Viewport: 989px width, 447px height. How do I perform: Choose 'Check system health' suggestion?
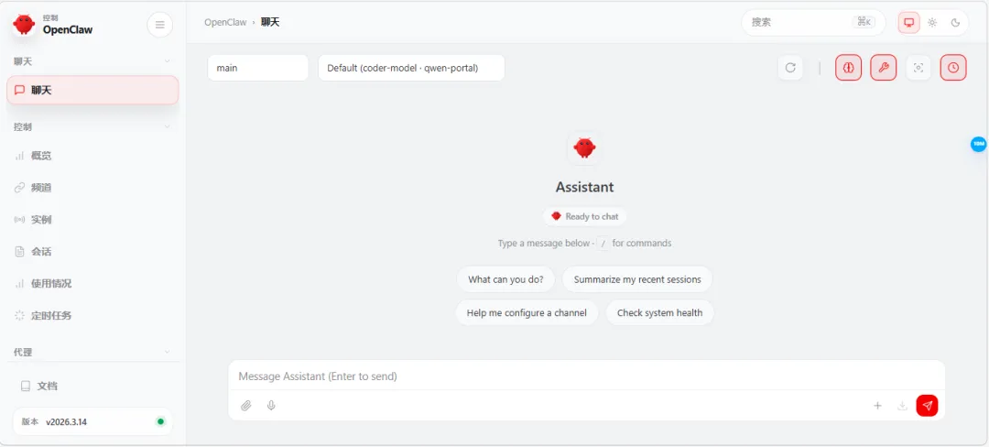coord(659,312)
